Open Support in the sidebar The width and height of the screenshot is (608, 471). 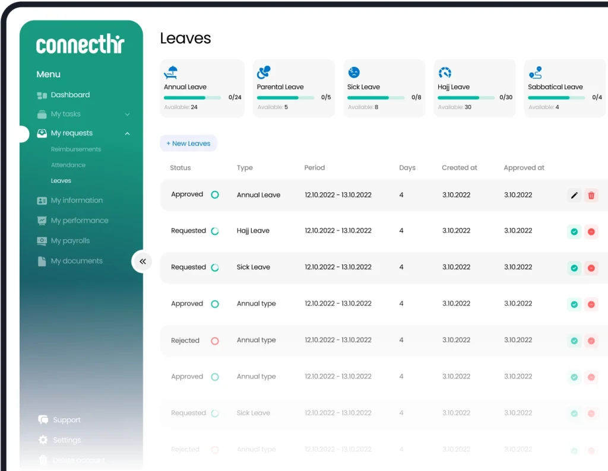pos(66,420)
